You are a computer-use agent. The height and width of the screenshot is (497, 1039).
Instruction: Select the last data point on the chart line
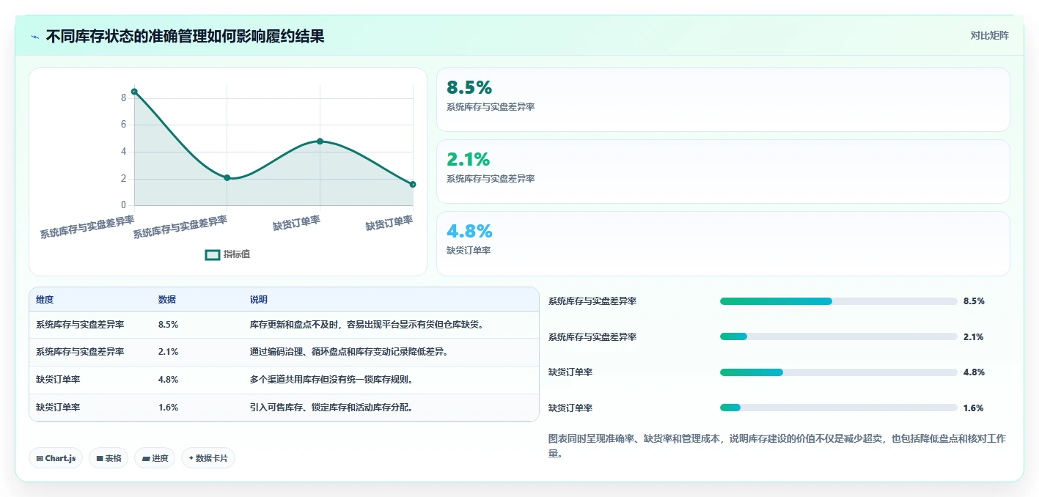[413, 184]
